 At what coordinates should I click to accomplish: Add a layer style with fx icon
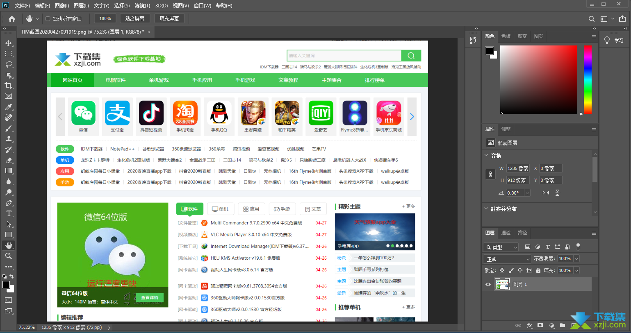pos(529,326)
